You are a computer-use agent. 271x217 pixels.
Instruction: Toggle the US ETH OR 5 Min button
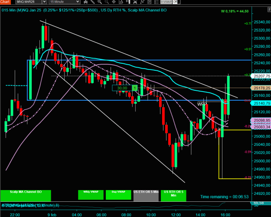point(146,196)
